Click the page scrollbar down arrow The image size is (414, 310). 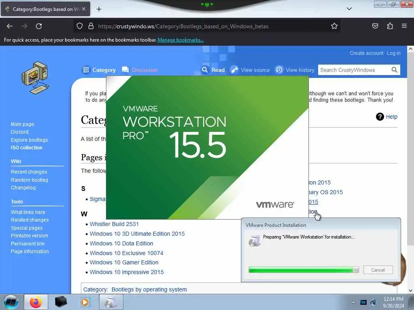410,291
